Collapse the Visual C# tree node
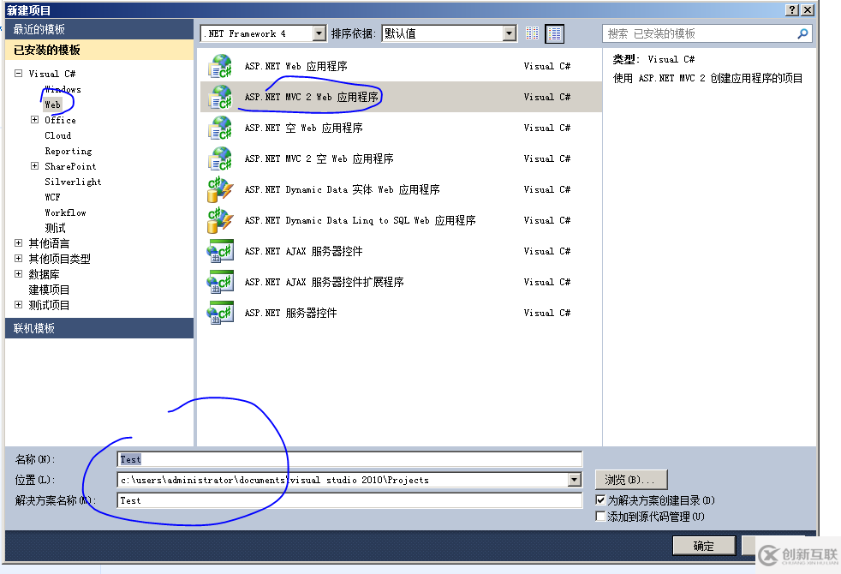The width and height of the screenshot is (841, 574). pos(19,73)
